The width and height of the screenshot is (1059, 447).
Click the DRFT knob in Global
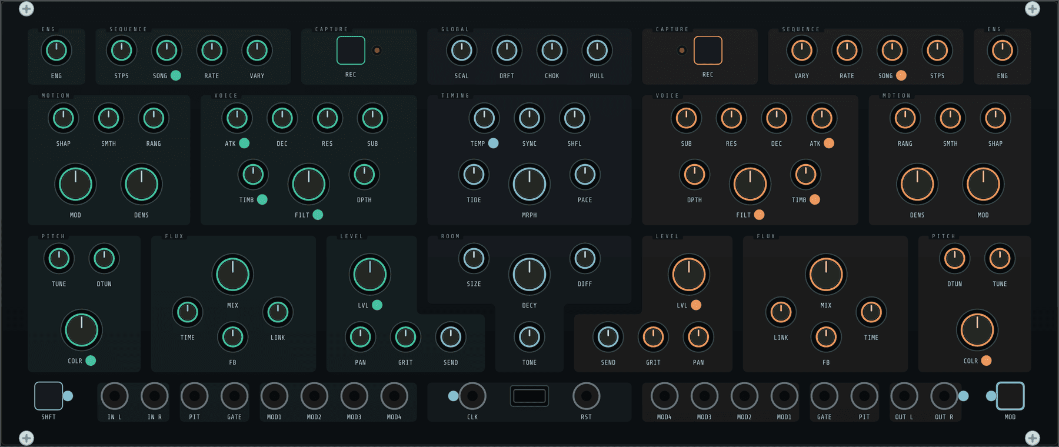click(507, 51)
